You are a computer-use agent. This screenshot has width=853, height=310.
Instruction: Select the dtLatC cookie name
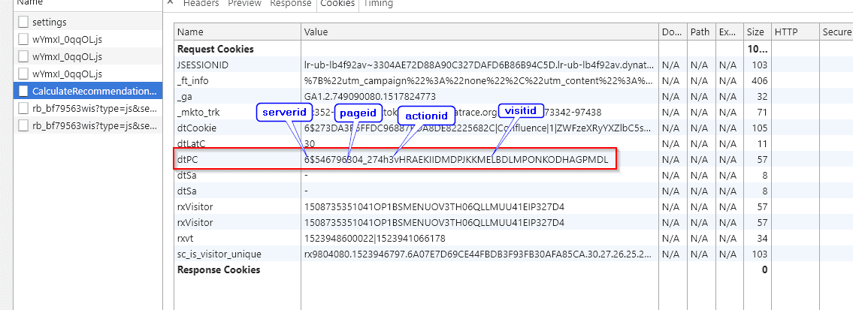[193, 144]
